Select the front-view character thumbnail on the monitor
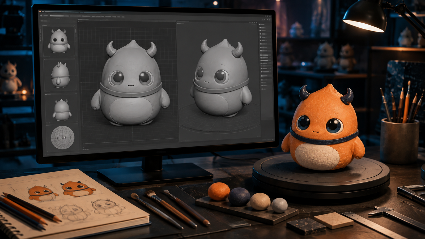 click(x=59, y=41)
